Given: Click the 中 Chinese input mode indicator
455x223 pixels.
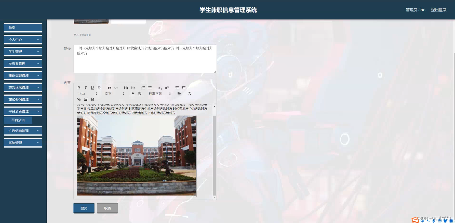Looking at the screenshot, I should pos(422,221).
